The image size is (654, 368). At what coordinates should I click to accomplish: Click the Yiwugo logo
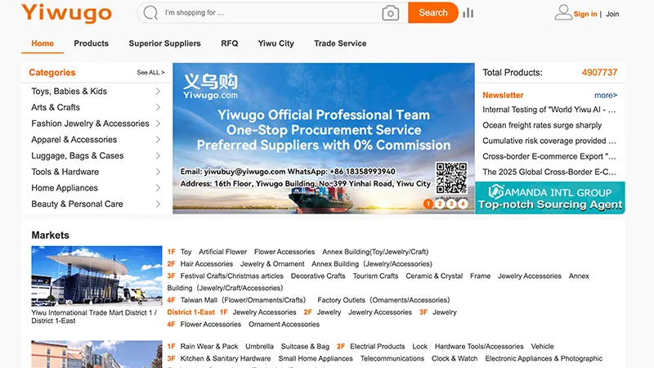coord(67,13)
